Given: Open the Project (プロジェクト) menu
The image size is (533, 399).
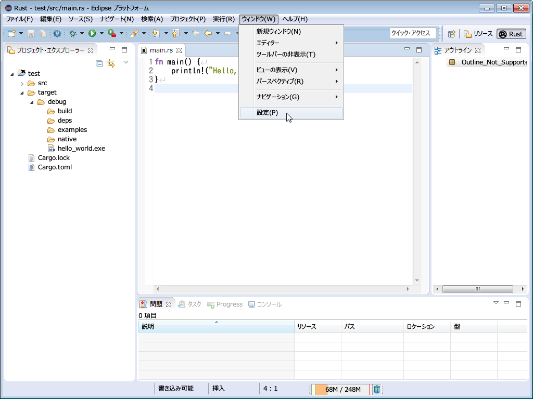Looking at the screenshot, I should 187,19.
